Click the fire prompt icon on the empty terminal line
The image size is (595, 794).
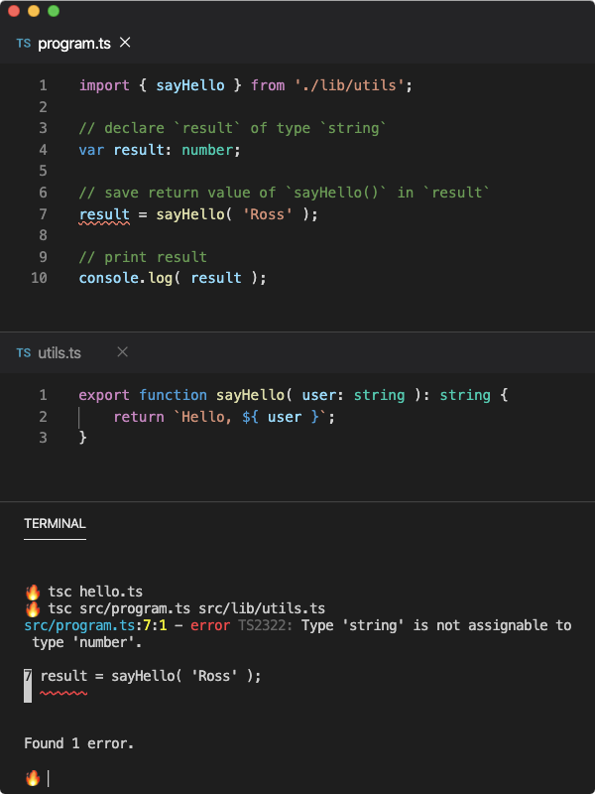pos(33,778)
